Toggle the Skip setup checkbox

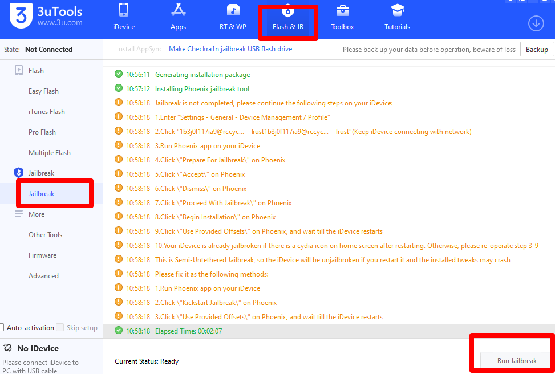click(60, 328)
